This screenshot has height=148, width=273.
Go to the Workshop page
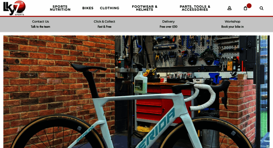(x=233, y=21)
